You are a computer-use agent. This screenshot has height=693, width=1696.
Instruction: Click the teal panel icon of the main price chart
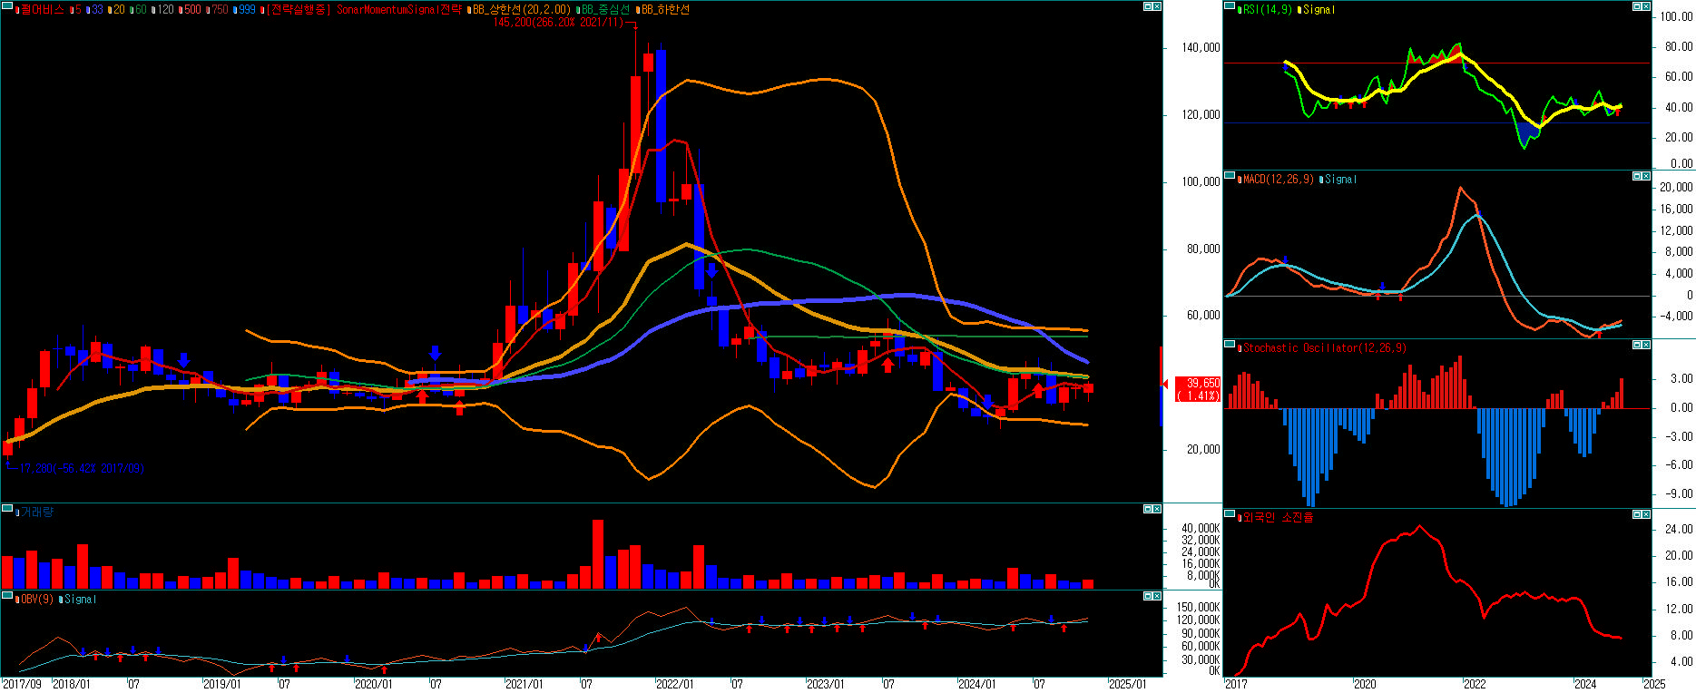click(x=7, y=5)
